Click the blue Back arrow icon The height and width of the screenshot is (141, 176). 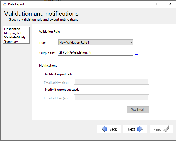pos(104,129)
